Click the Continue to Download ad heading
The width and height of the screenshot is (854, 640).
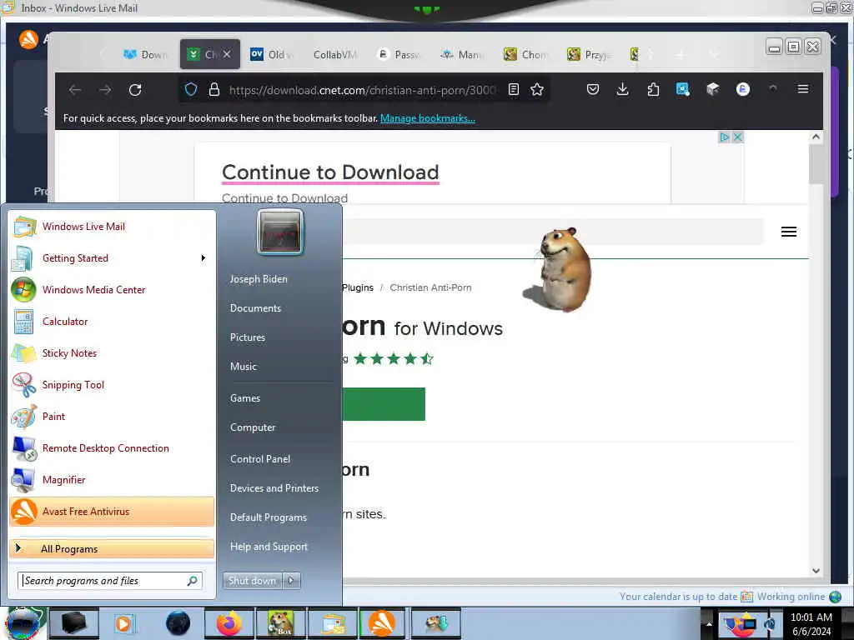point(330,172)
